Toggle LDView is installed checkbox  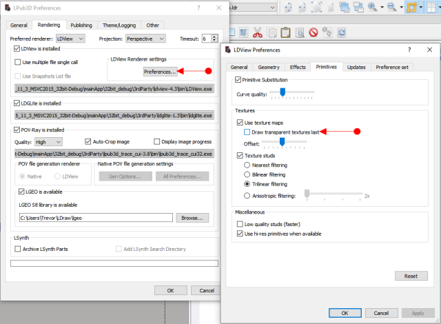pyautogui.click(x=17, y=49)
